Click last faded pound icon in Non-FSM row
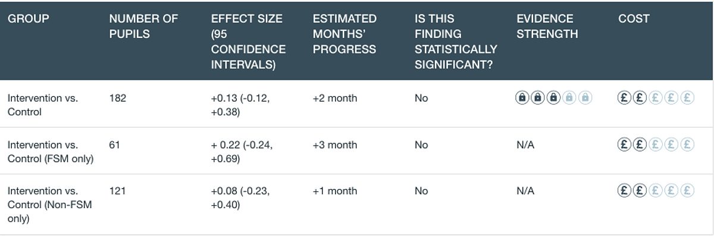Image resolution: width=714 pixels, height=236 pixels. pyautogui.click(x=687, y=191)
